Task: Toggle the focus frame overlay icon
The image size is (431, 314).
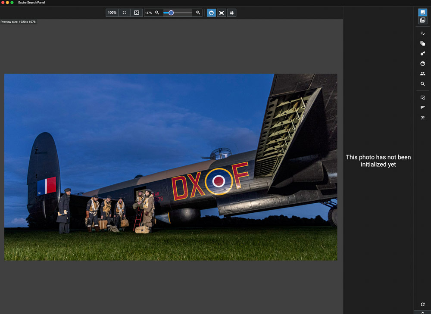Action: [222, 12]
